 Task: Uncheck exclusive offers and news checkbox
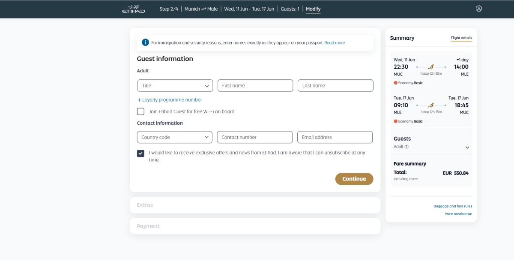pos(140,153)
